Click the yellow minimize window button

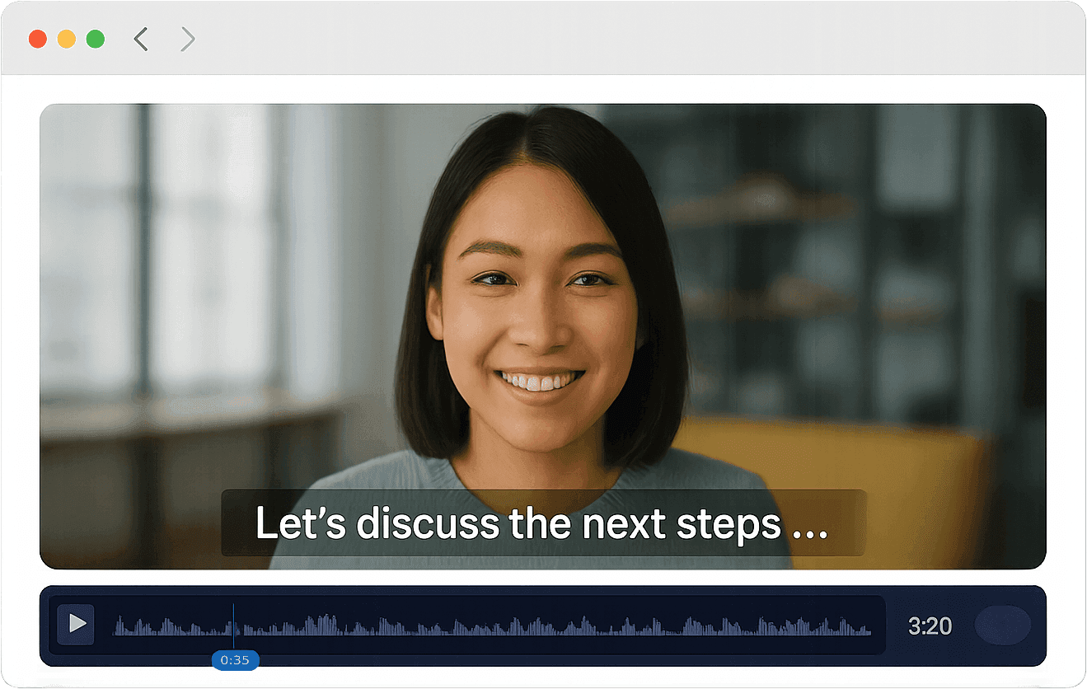coord(67,39)
